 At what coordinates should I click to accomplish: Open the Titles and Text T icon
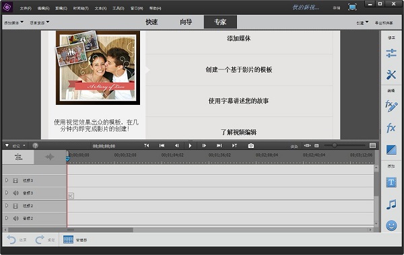click(391, 182)
